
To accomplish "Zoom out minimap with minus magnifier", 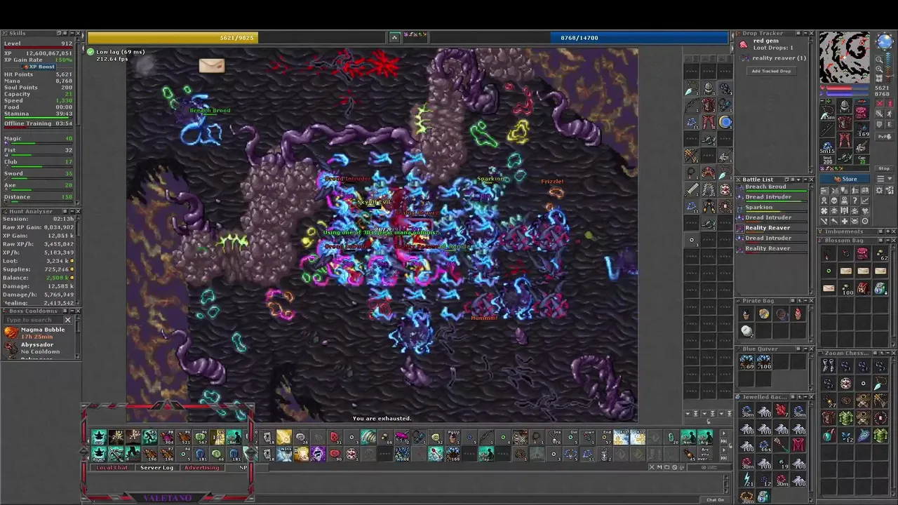I will pyautogui.click(x=879, y=60).
